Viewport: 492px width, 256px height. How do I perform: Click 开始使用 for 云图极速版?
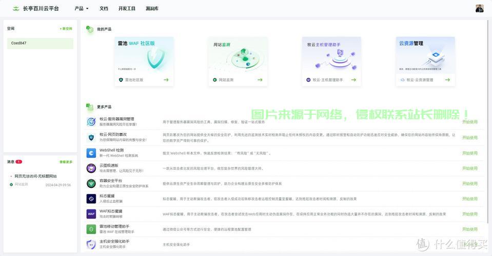click(470, 168)
